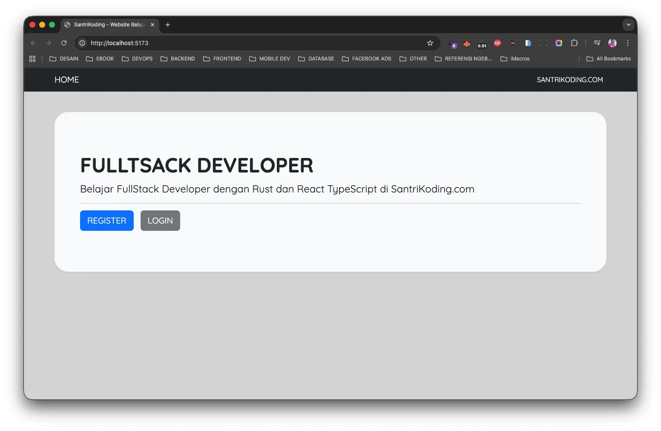This screenshot has height=431, width=661.
Task: Go forward to the next page
Action: (x=49, y=43)
